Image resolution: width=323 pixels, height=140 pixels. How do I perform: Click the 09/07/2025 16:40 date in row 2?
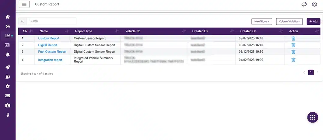[251, 45]
